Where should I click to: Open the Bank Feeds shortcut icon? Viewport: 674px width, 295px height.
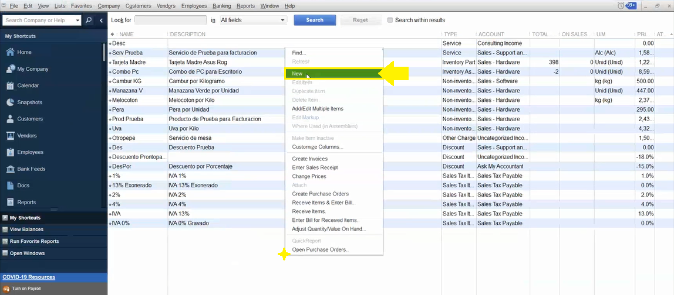click(11, 169)
